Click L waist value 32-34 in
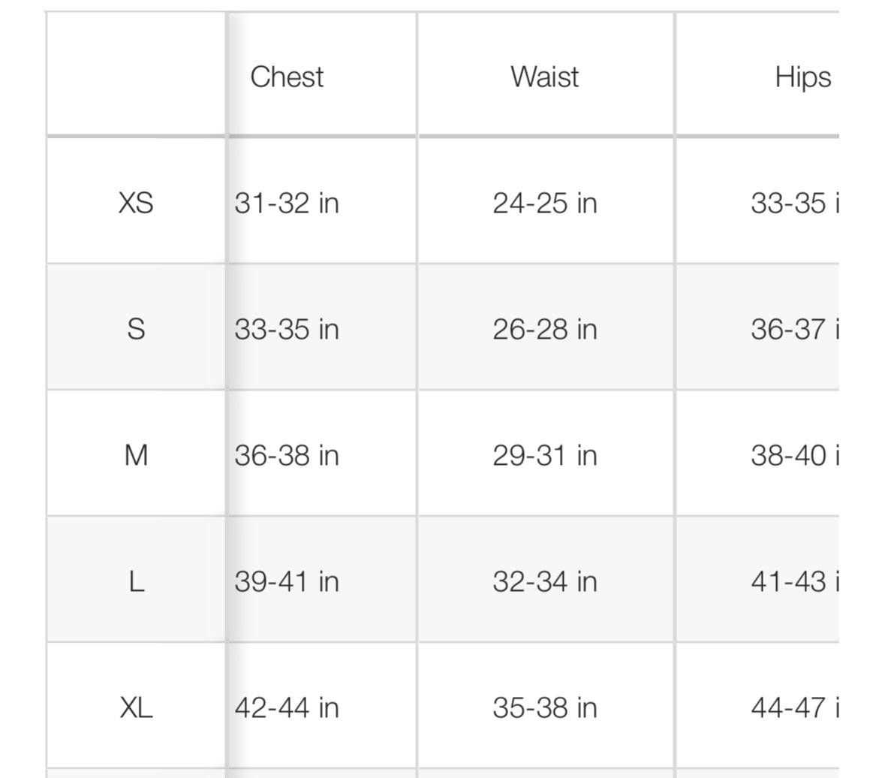The width and height of the screenshot is (885, 778). [x=544, y=581]
